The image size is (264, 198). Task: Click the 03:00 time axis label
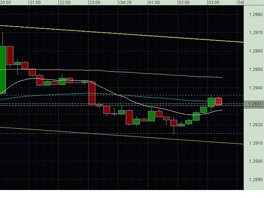pyautogui.click(x=214, y=3)
